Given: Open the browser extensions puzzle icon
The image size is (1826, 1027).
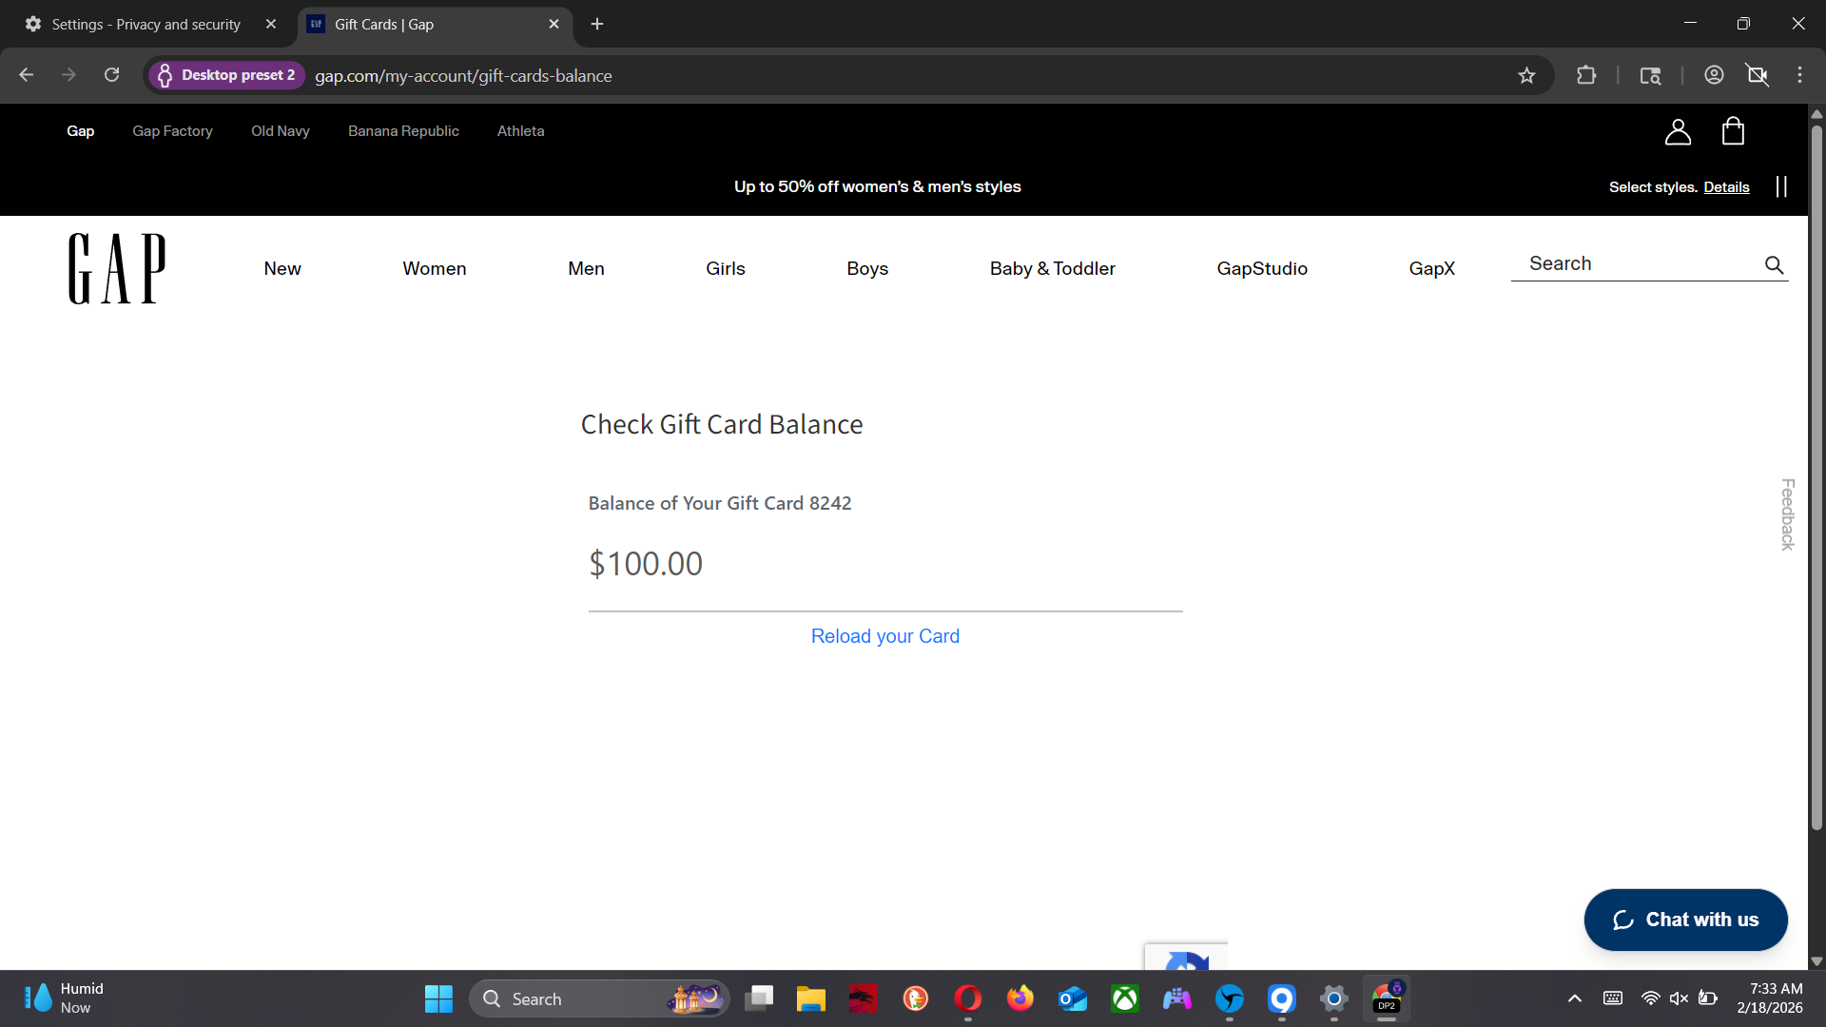Looking at the screenshot, I should [x=1586, y=75].
